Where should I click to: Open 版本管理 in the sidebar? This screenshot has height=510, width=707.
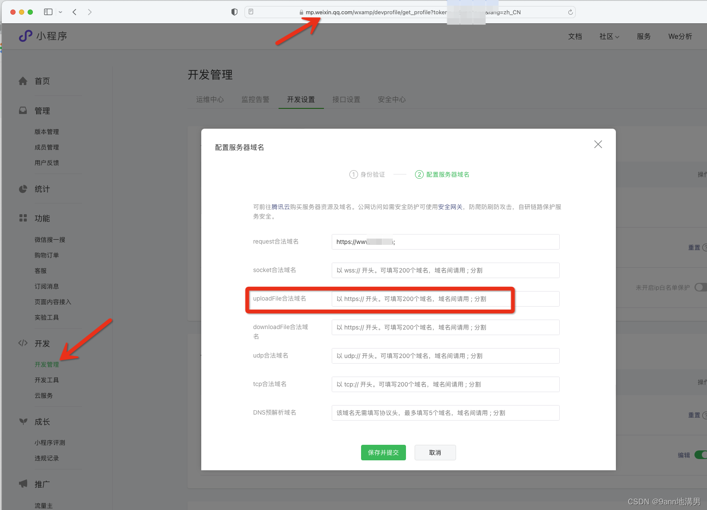(x=47, y=132)
